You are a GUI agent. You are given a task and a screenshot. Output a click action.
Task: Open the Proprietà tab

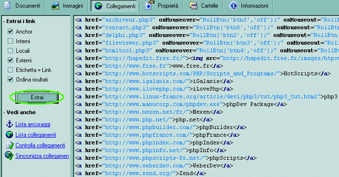tap(162, 6)
